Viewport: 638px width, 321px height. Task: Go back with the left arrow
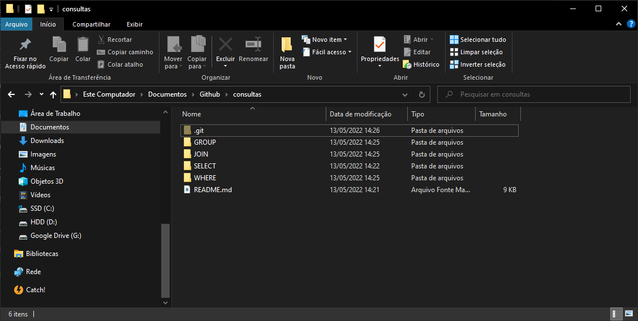pyautogui.click(x=11, y=94)
